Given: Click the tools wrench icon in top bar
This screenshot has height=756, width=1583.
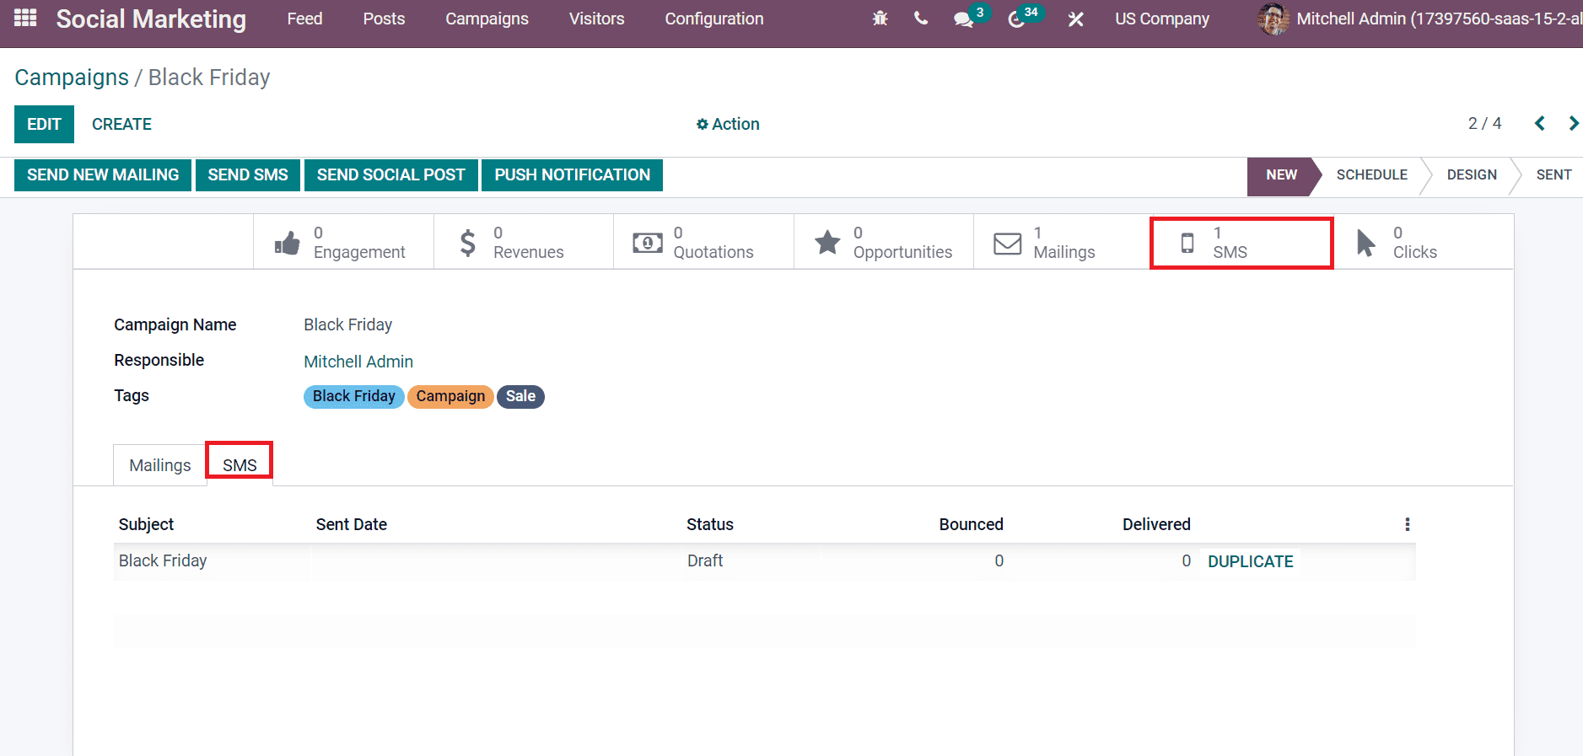Looking at the screenshot, I should (1075, 19).
